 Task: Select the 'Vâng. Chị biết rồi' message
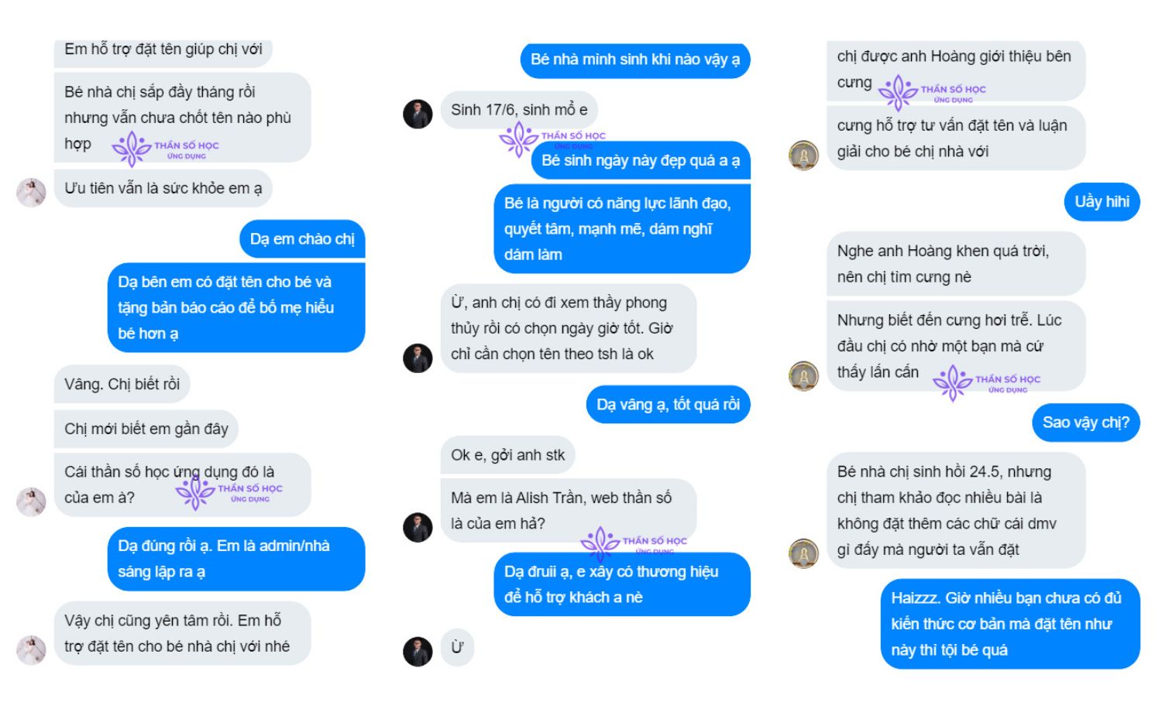(x=122, y=384)
